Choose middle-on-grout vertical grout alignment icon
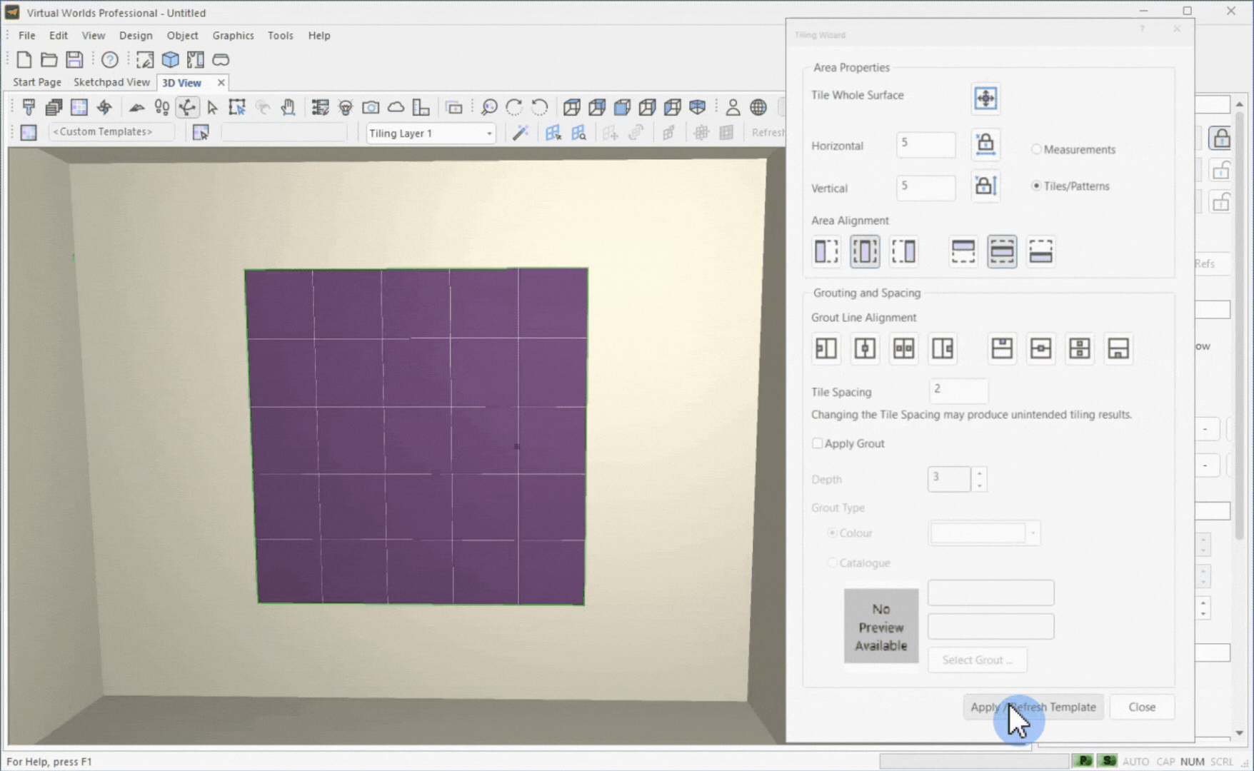Screen dimensions: 1254x771 [x=1079, y=348]
